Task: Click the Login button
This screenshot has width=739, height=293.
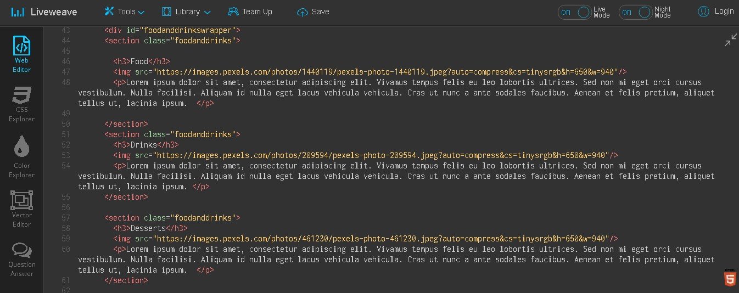Action: [716, 12]
